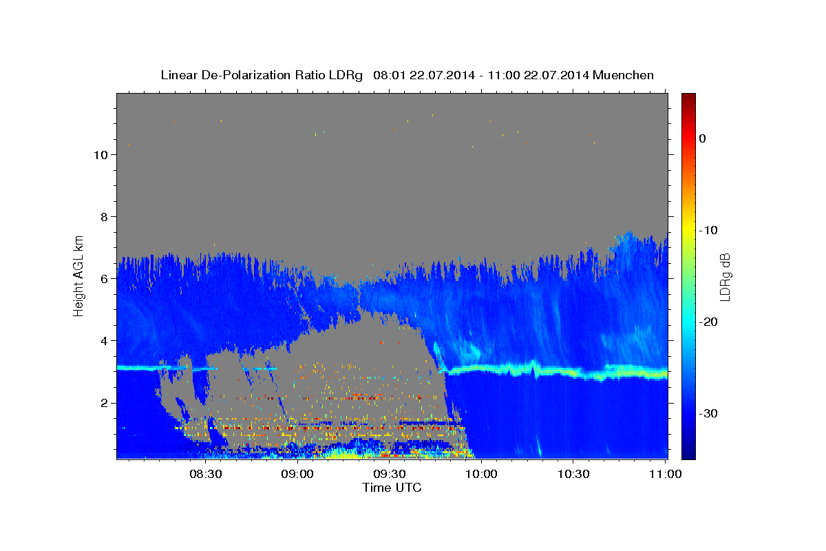Click the colorbar value 0
This screenshot has height=551, width=826.
click(702, 138)
